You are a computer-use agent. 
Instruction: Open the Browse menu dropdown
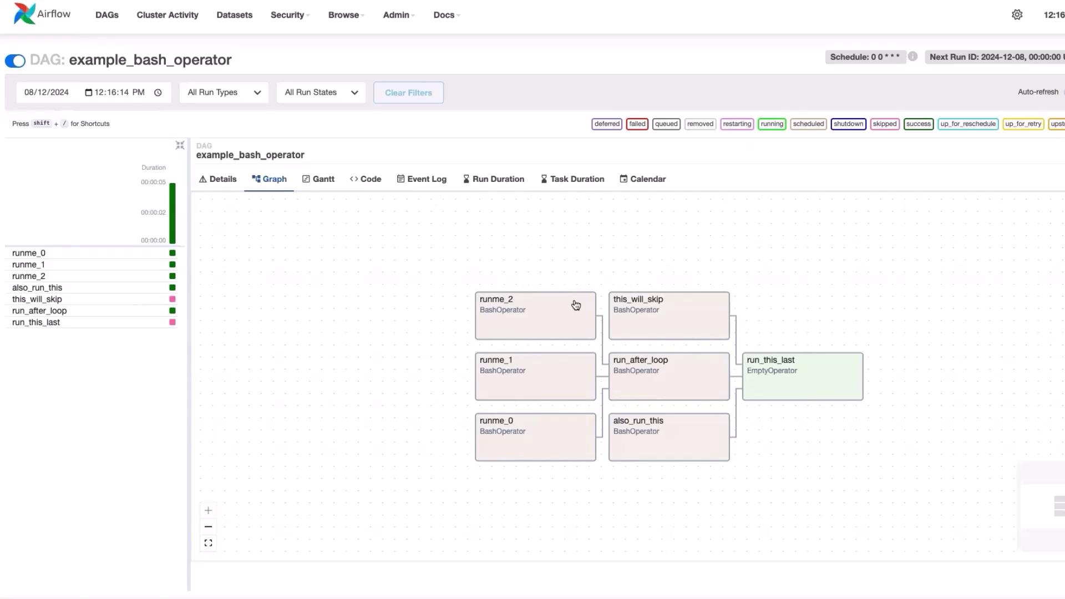346,15
